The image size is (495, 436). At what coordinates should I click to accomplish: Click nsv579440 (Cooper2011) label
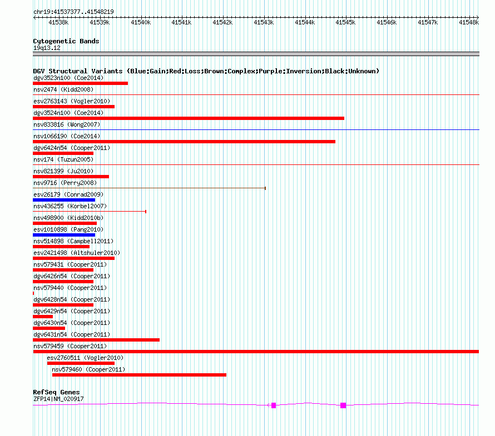point(70,288)
